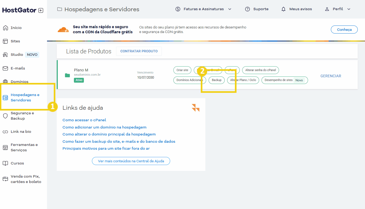Image resolution: width=365 pixels, height=209 pixels.
Task: Click the Ativo status badge
Action: pyautogui.click(x=79, y=80)
